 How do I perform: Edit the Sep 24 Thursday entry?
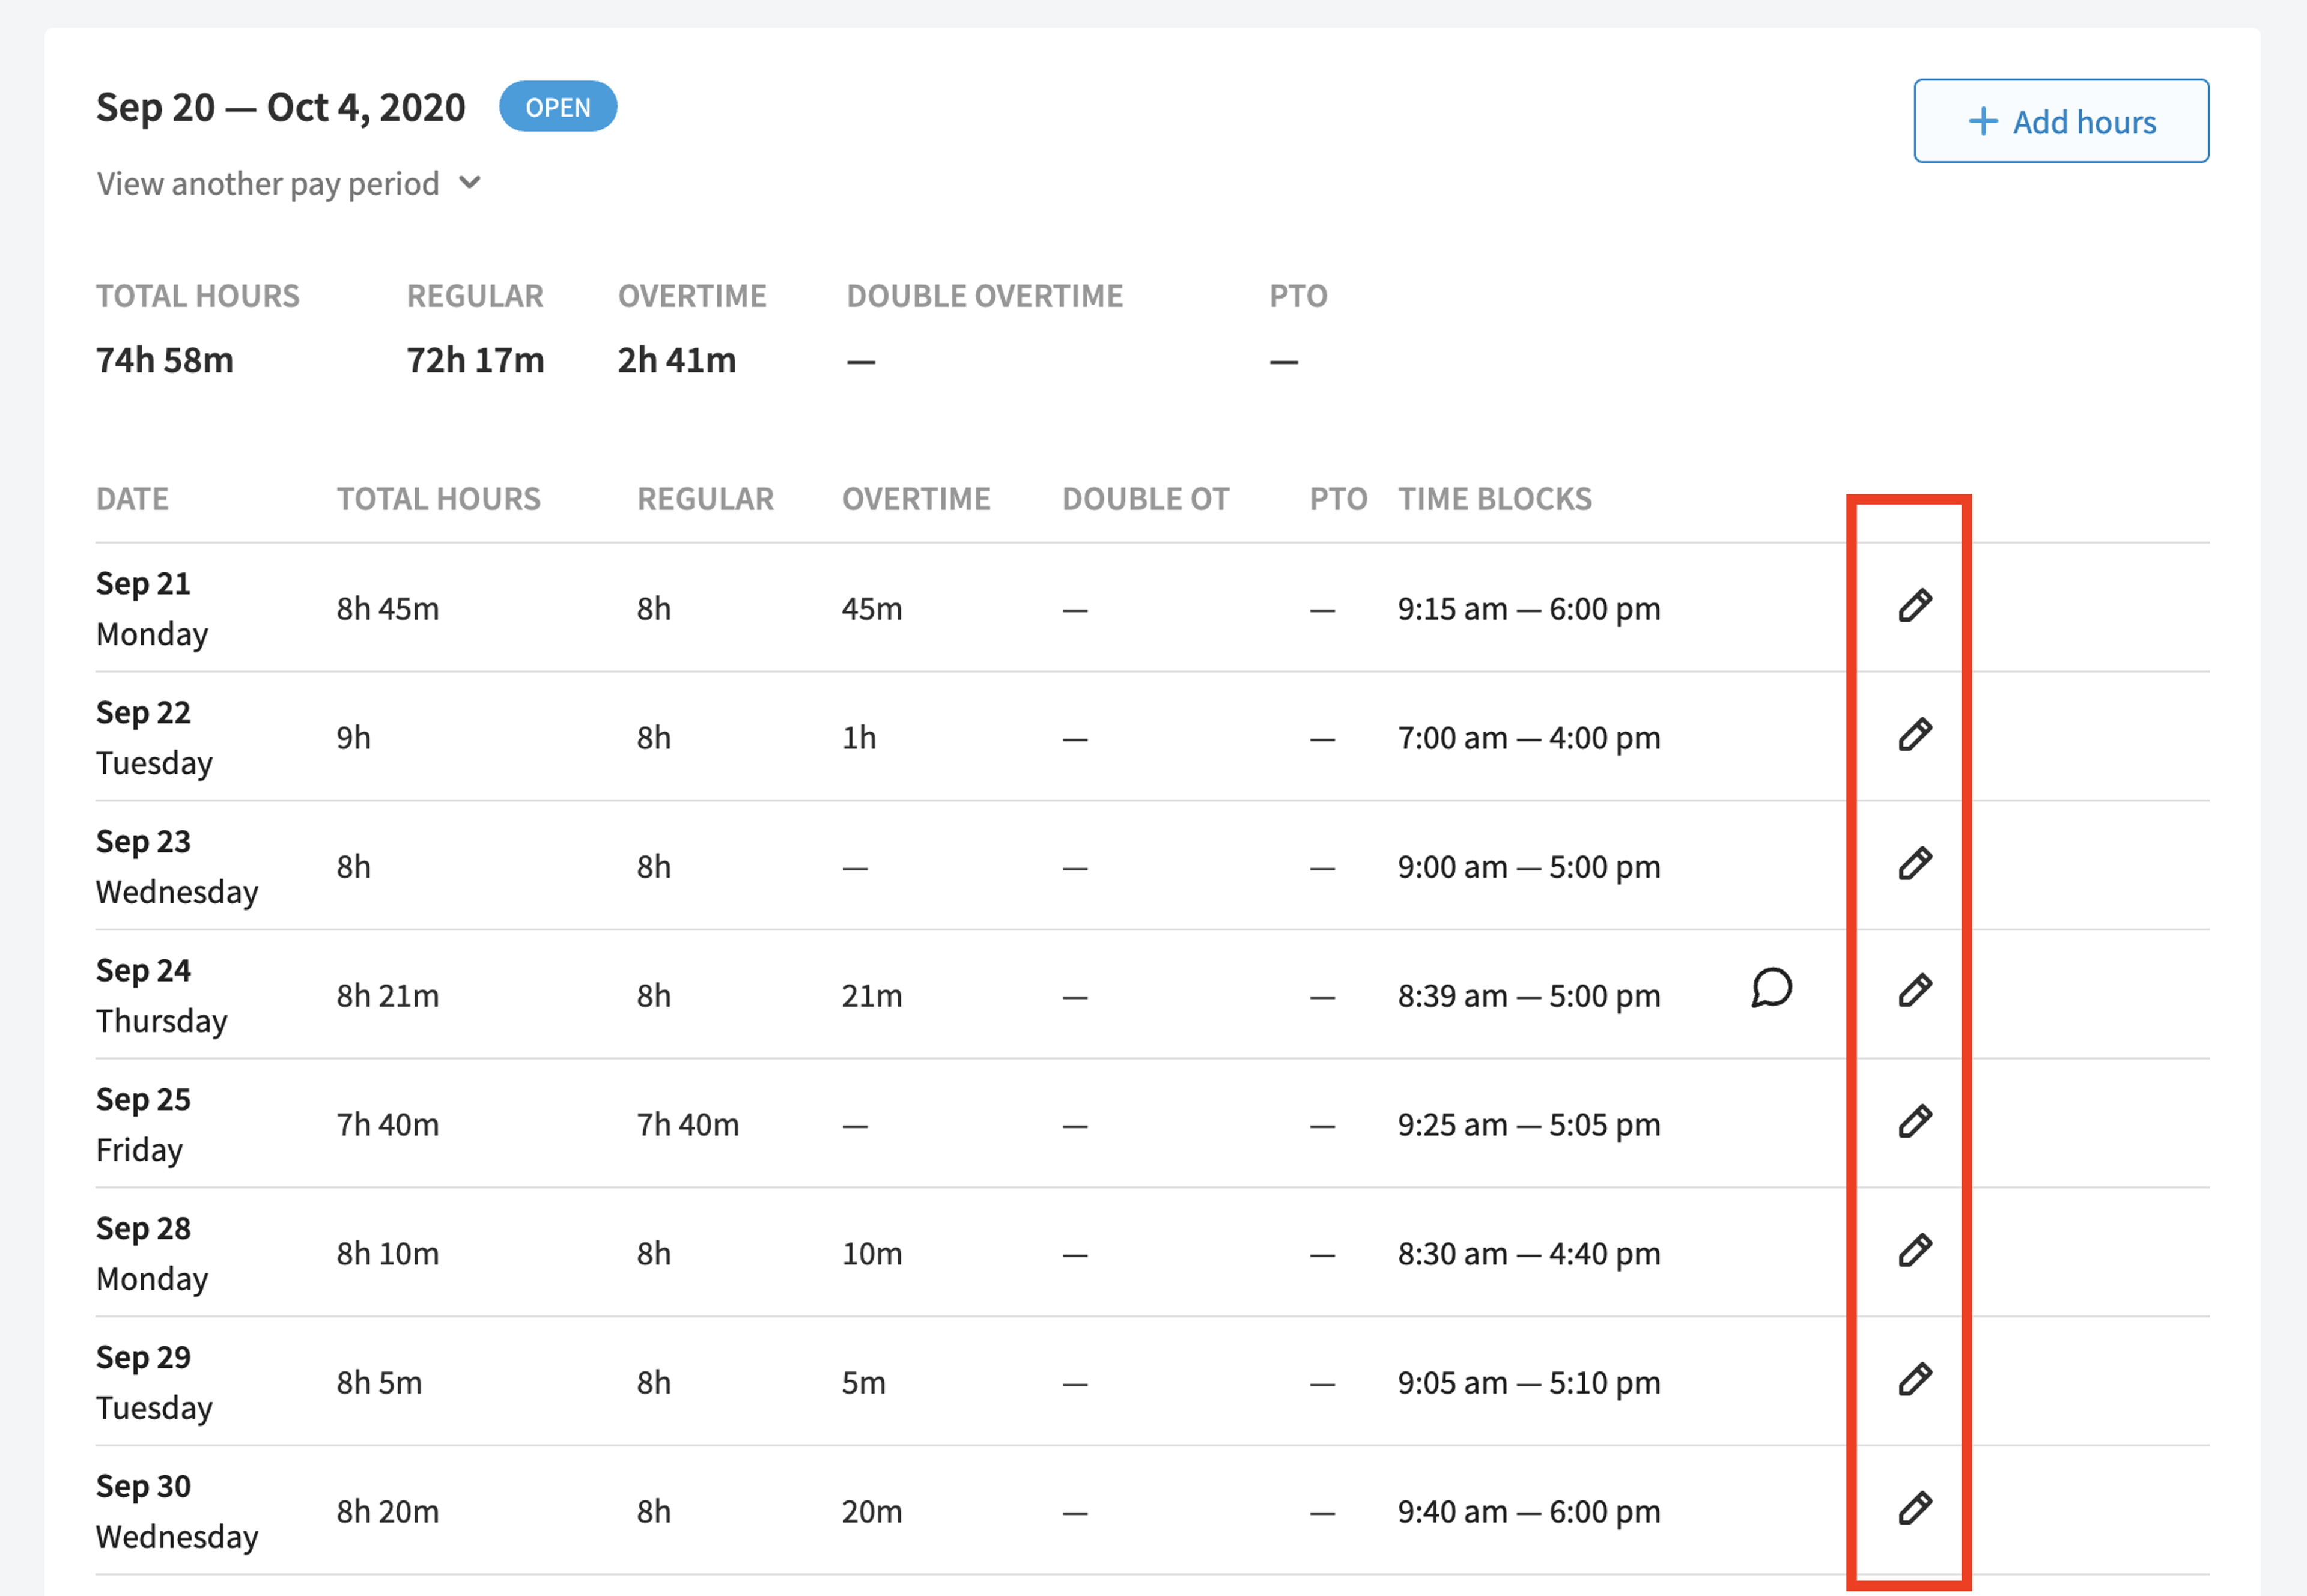1915,991
